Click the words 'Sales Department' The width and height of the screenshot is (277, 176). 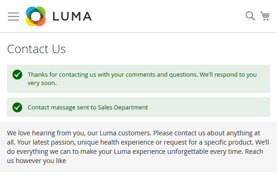(x=123, y=108)
